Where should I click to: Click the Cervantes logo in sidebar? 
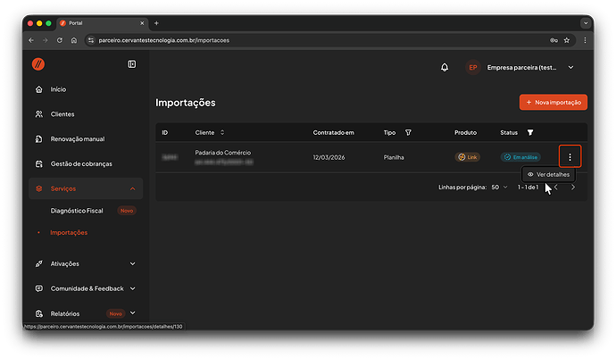pos(38,64)
